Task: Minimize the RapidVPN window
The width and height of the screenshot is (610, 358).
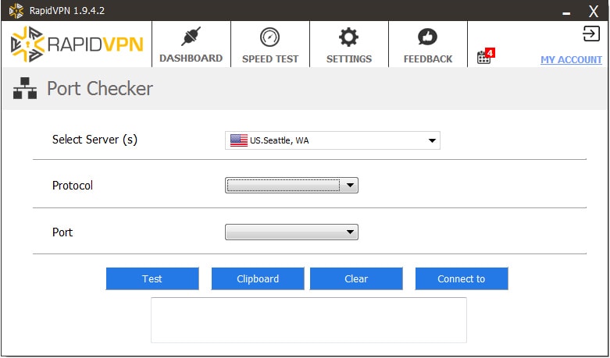Action: [x=566, y=13]
